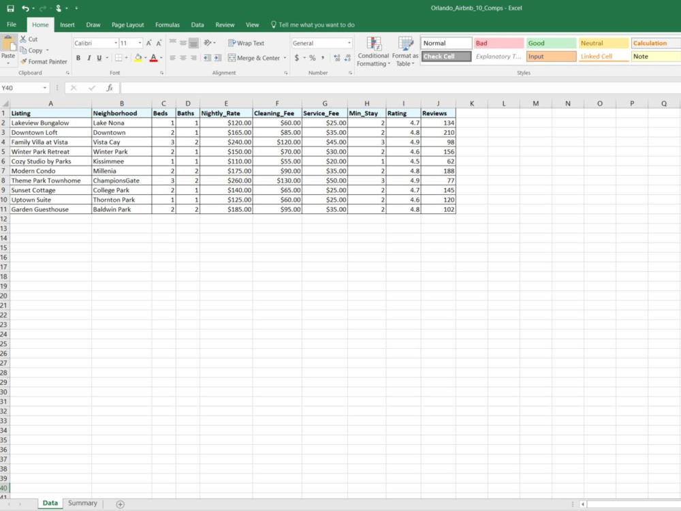Apply Percent Style format
Screen dimensions: 681x511
coord(313,58)
